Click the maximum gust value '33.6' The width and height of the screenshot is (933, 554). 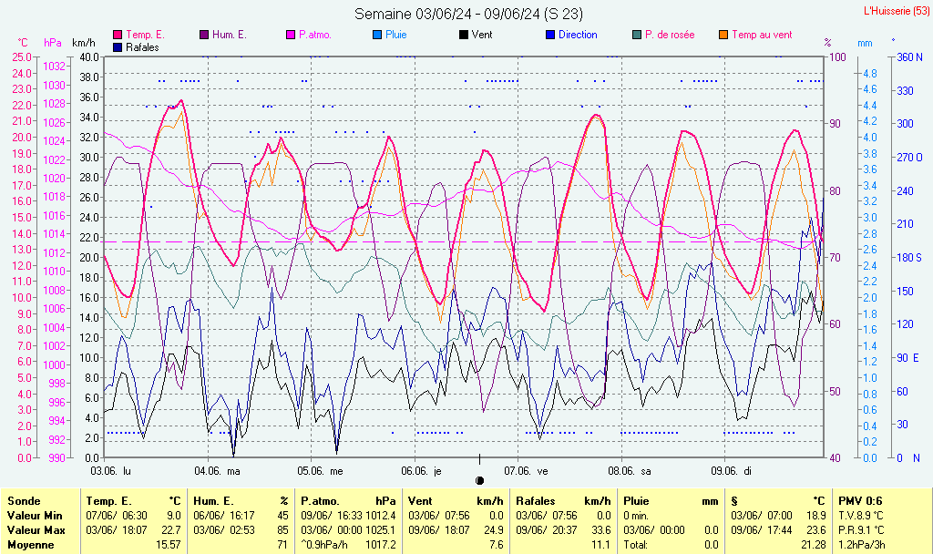click(601, 530)
